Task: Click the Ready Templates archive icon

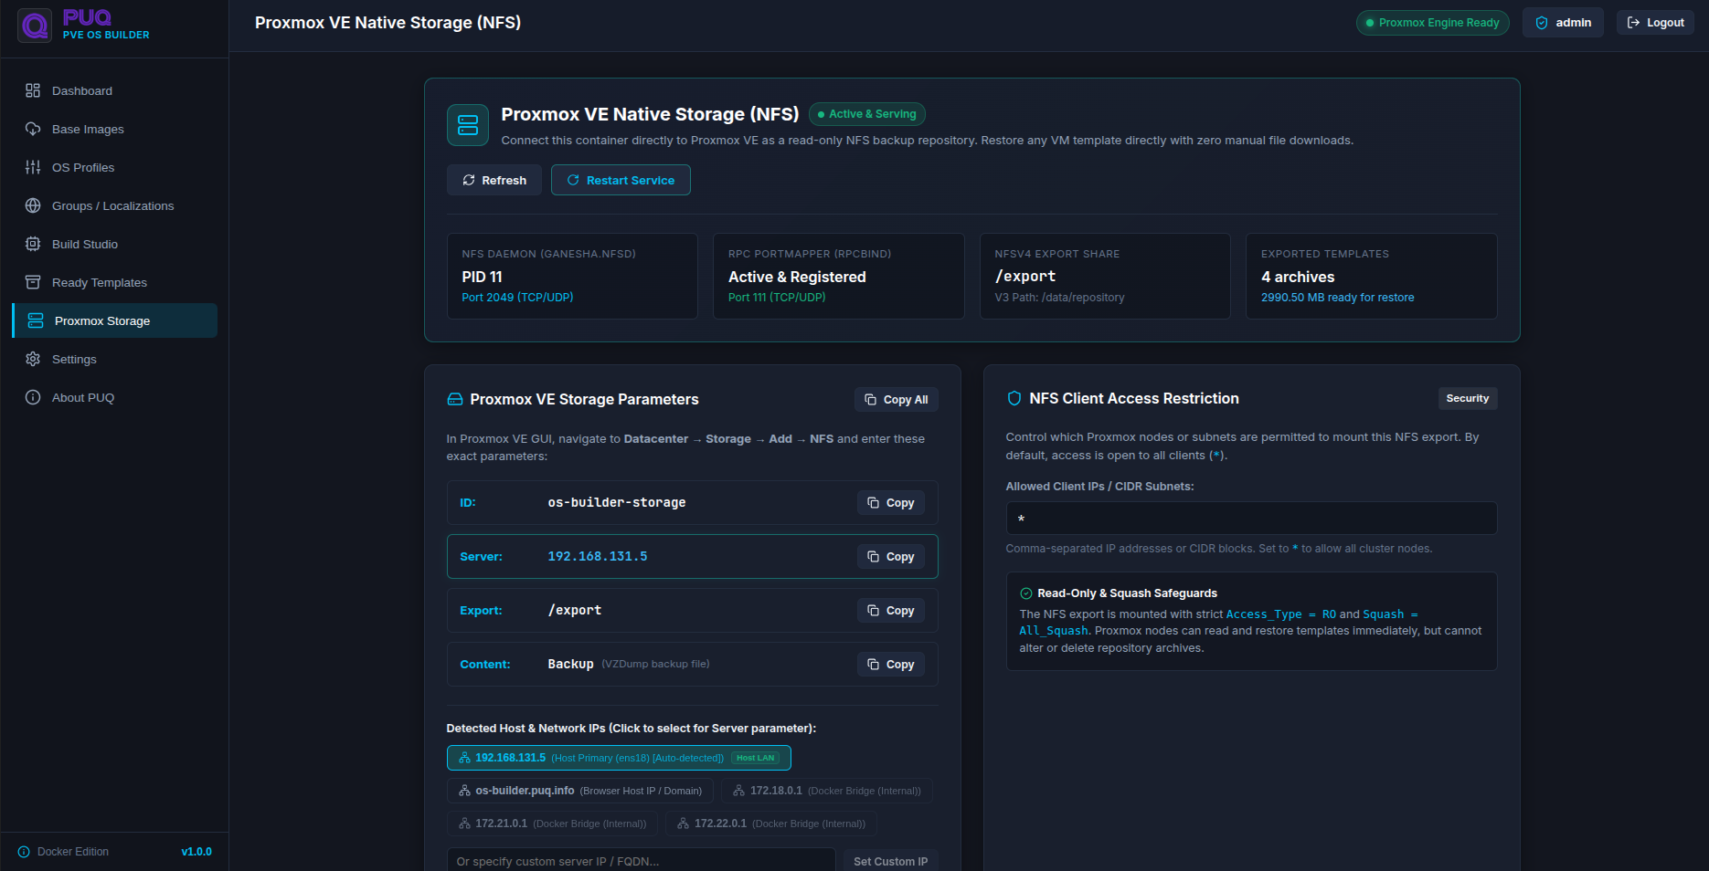Action: coord(33,282)
